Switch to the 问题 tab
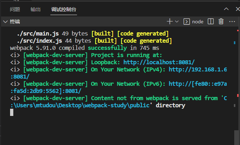240x145 pixels. 15,9
